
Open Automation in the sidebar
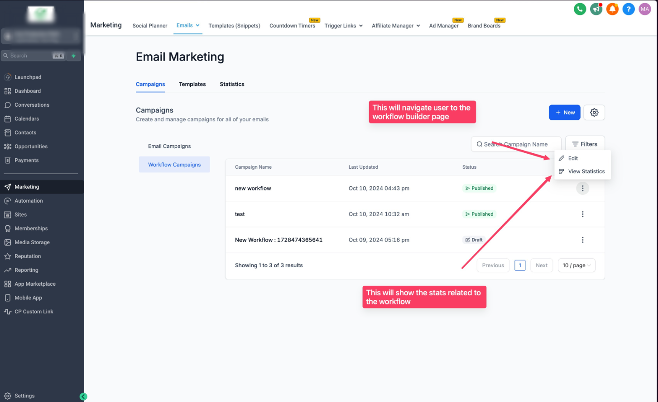(x=29, y=201)
